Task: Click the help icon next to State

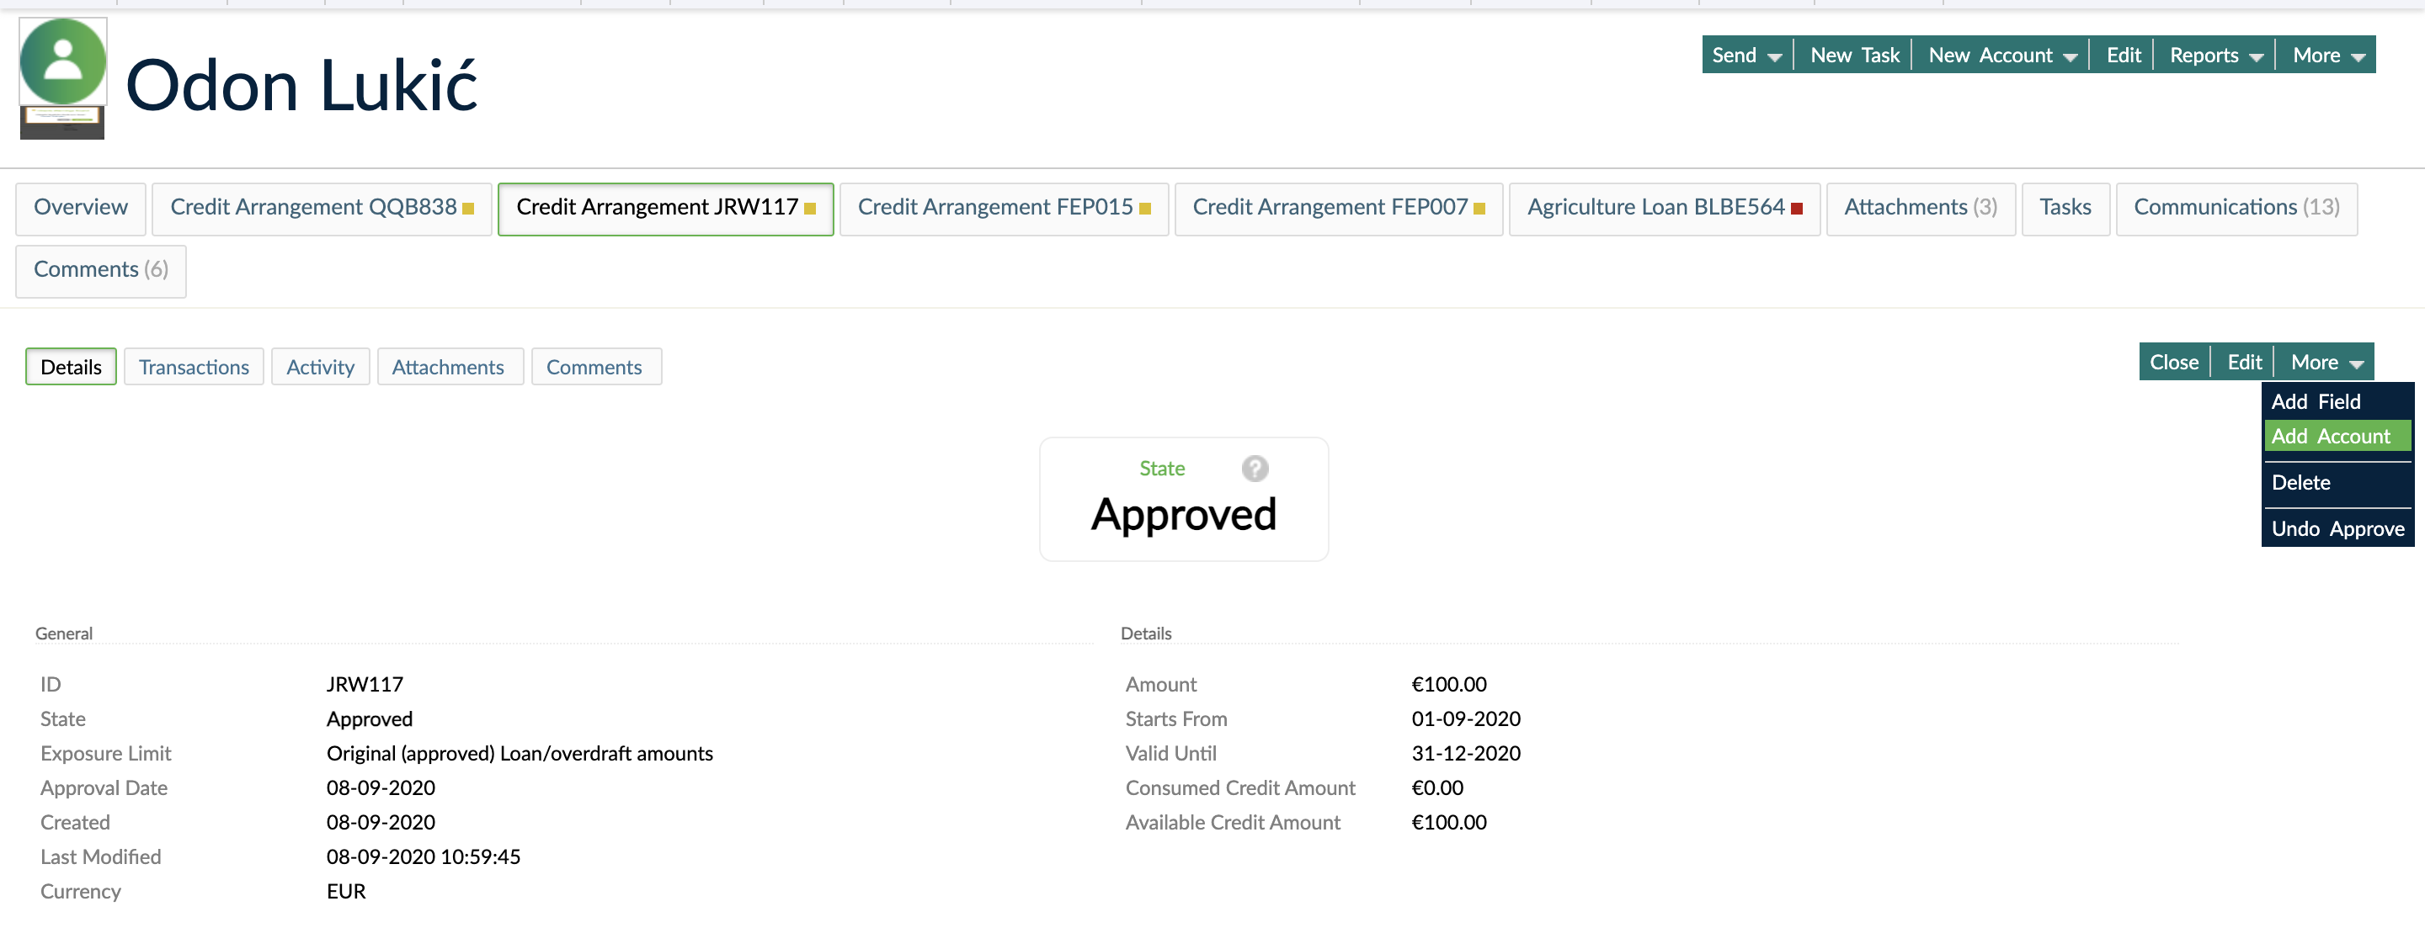Action: pyautogui.click(x=1254, y=468)
